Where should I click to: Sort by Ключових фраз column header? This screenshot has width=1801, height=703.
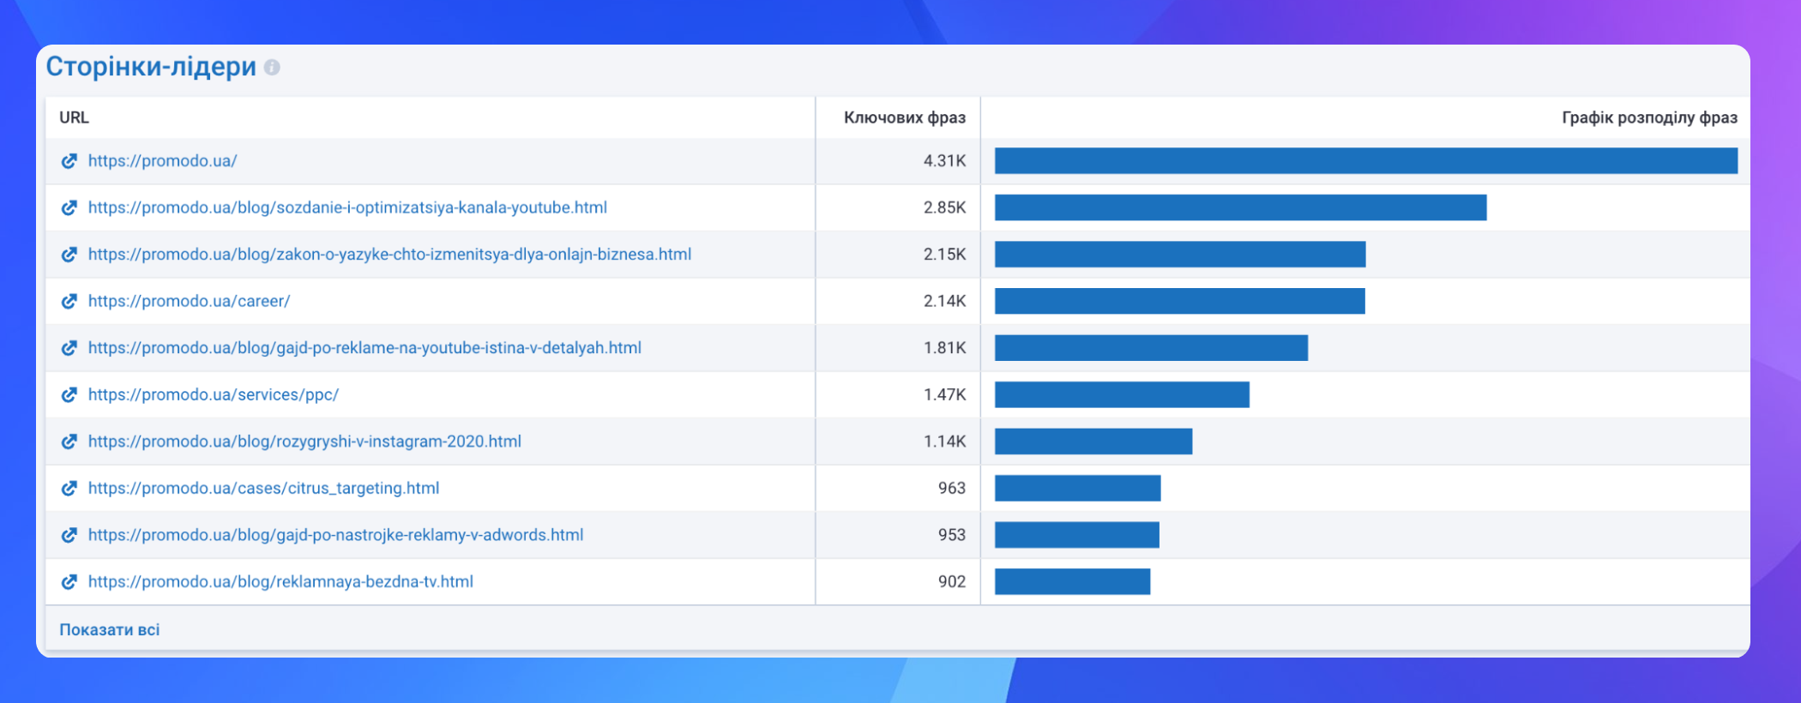click(x=904, y=117)
